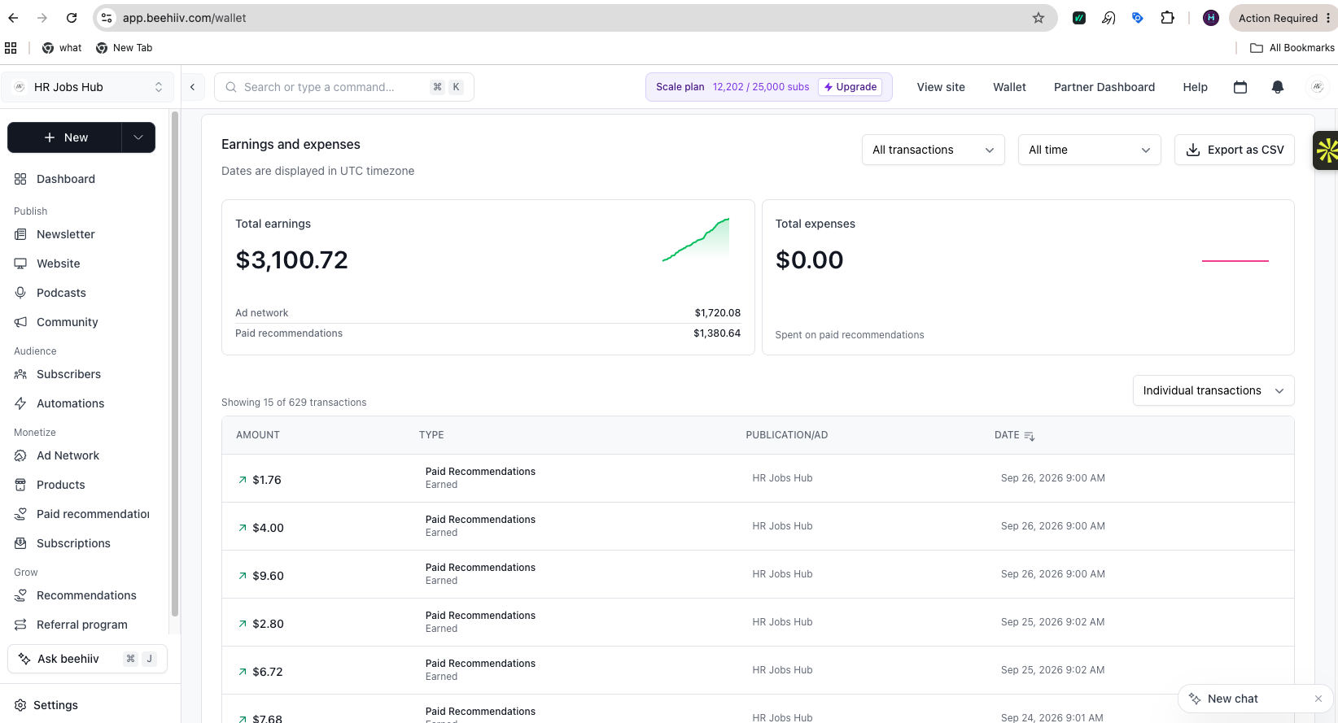The height and width of the screenshot is (723, 1338).
Task: Sort transactions by the Date column icon
Action: click(1030, 436)
